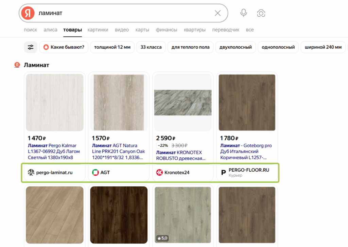Select the 'однополосный' filter chip
Screen dimensions: 348x247
(278, 47)
